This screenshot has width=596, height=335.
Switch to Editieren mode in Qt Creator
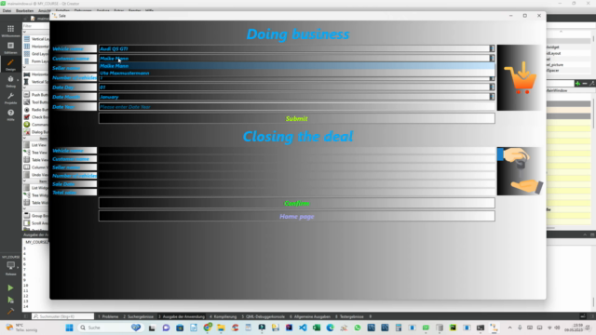point(10,47)
